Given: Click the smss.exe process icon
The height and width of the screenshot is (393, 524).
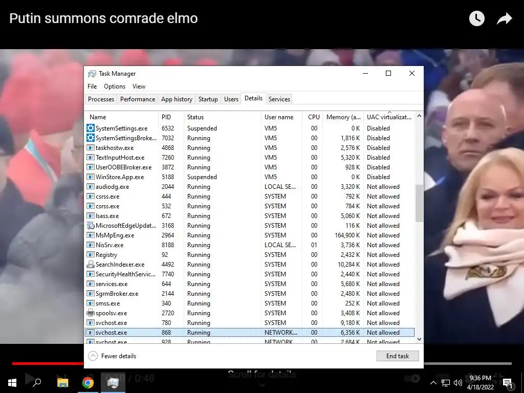Looking at the screenshot, I should click(x=90, y=303).
